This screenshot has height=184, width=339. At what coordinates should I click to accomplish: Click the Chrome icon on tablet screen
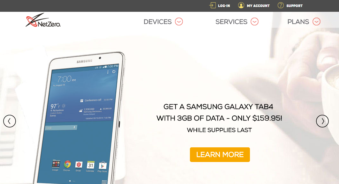[x=67, y=164]
